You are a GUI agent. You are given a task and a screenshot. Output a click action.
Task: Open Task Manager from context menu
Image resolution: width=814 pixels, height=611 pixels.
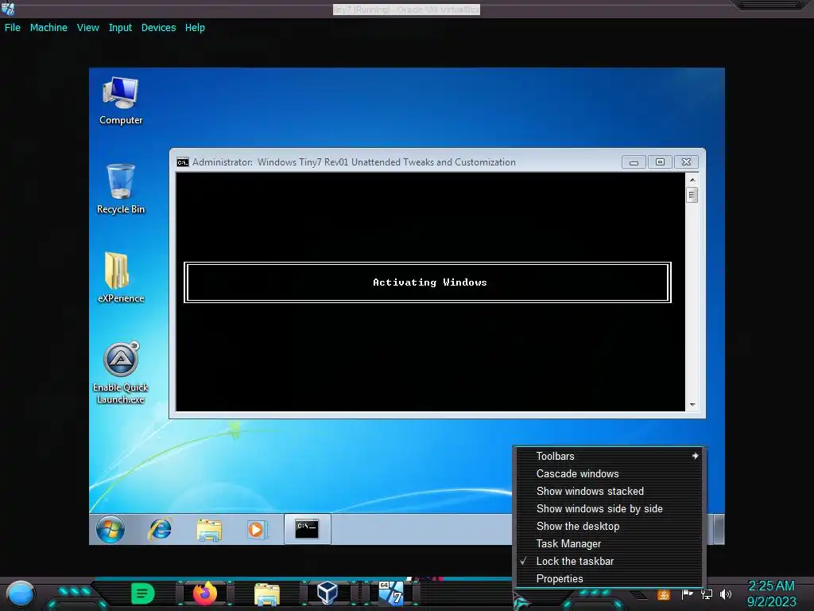(x=610, y=544)
